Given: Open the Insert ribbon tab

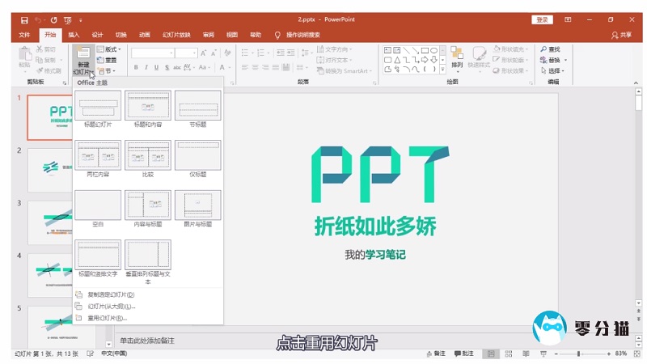Looking at the screenshot, I should pyautogui.click(x=74, y=35).
